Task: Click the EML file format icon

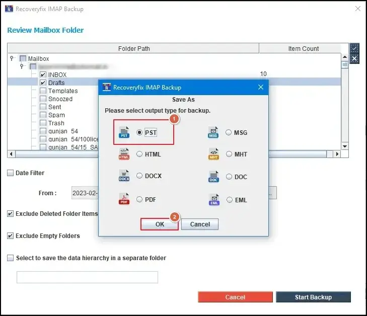Action: tap(214, 200)
